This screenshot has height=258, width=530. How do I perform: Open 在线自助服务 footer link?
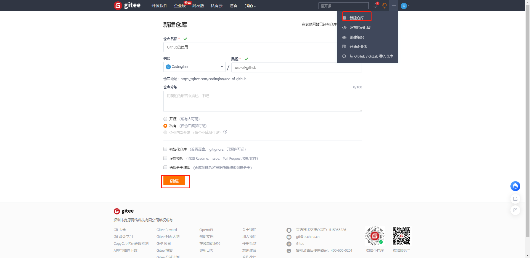point(210,243)
